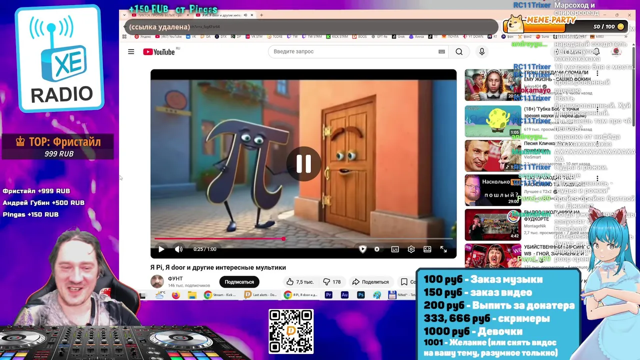Start voice search with microphone icon
Screen dimensions: 640x360
pos(482,51)
